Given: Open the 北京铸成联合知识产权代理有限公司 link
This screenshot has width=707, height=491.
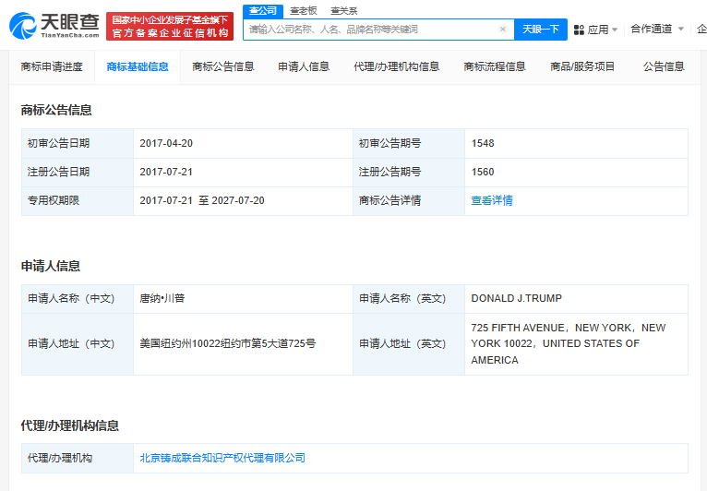Looking at the screenshot, I should [x=222, y=458].
